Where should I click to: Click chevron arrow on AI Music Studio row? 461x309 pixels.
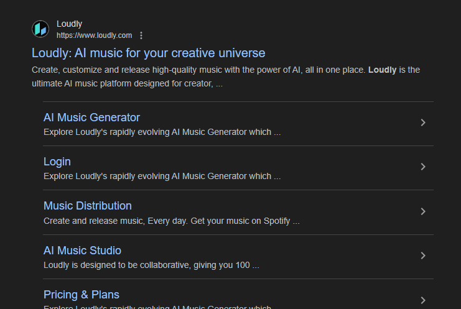click(x=423, y=256)
